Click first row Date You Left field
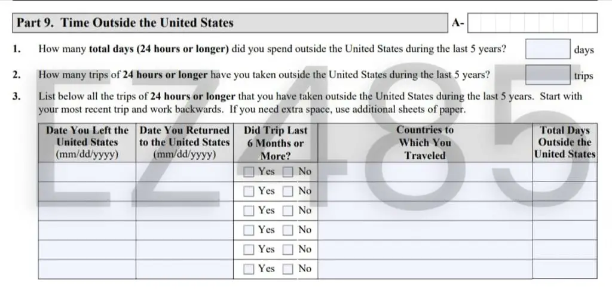 point(87,172)
